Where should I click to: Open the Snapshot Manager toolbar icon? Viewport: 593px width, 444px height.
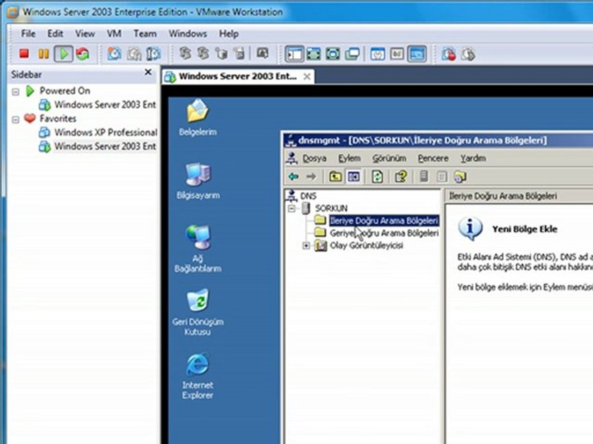pos(154,54)
